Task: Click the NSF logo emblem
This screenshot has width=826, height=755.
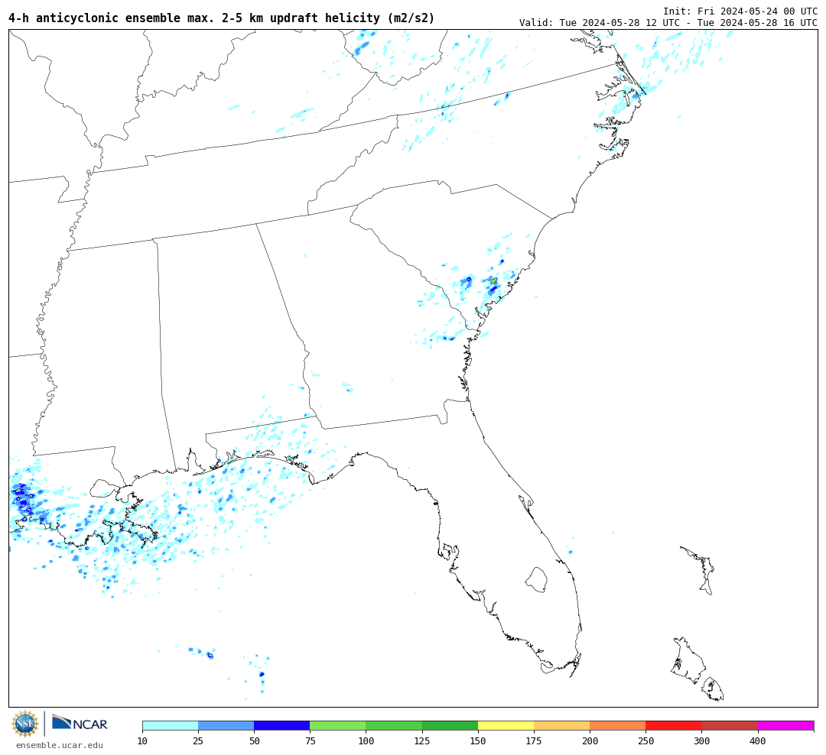Action: [x=24, y=724]
